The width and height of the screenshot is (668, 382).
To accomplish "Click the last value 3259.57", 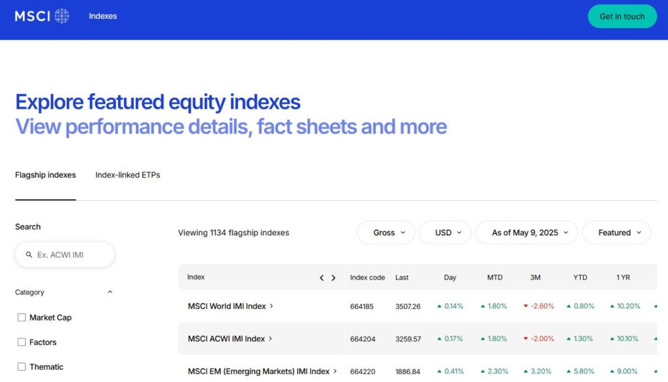I will 408,339.
